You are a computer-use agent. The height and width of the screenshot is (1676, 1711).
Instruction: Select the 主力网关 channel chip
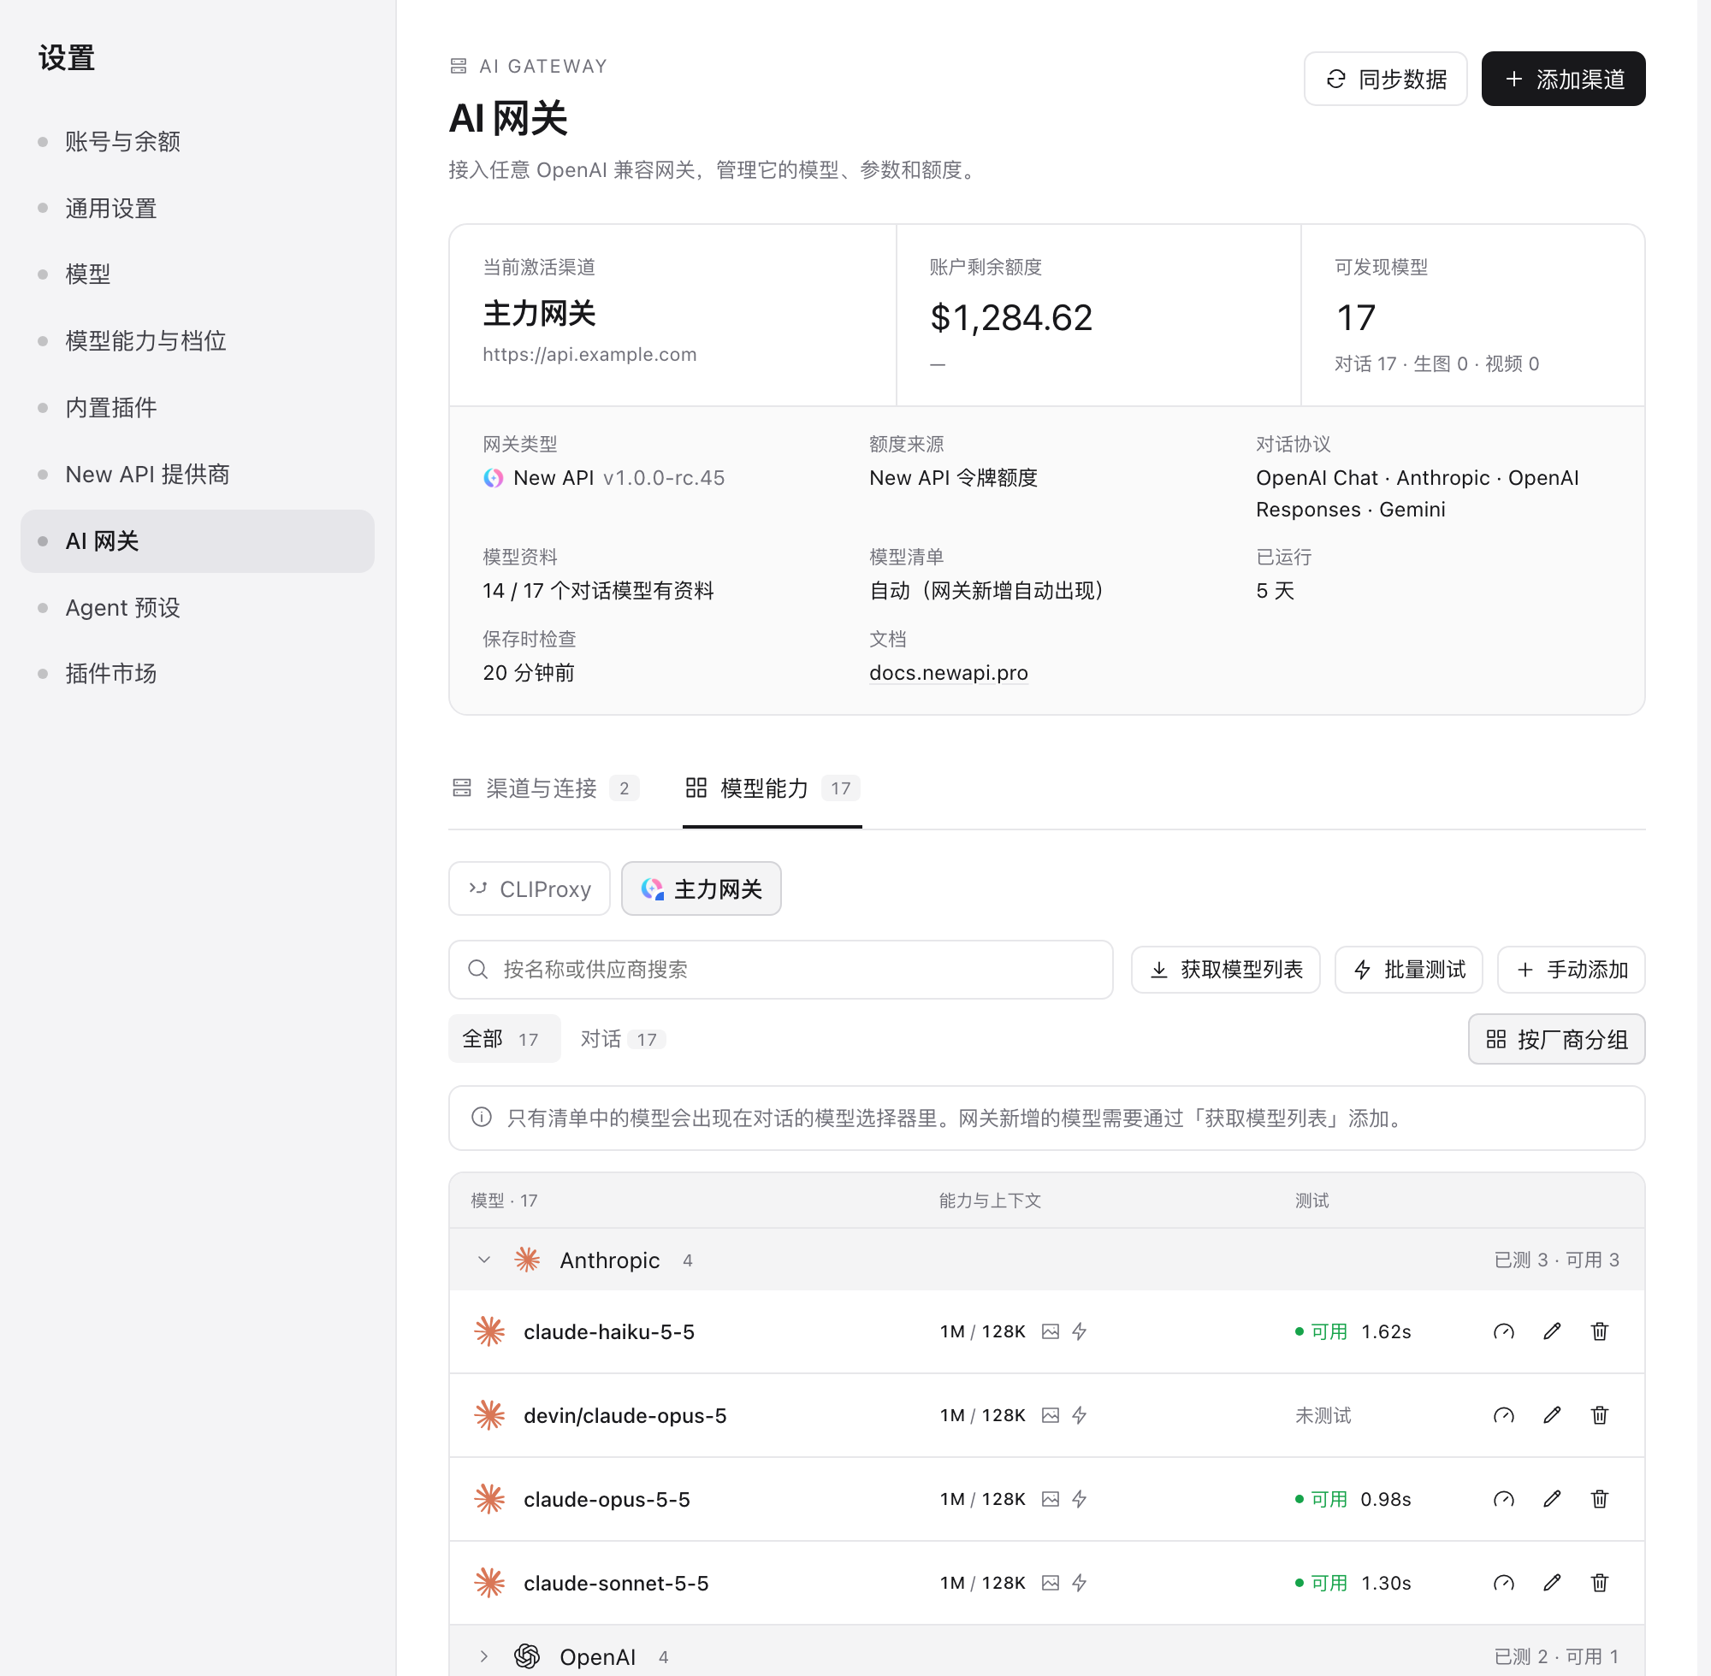pos(701,889)
